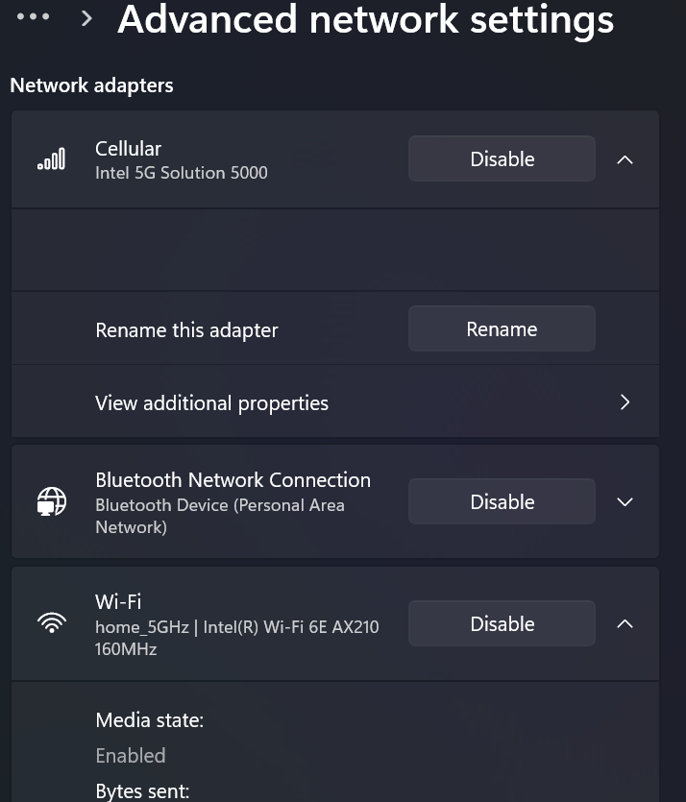Click the cellular signal bars icon
The width and height of the screenshot is (686, 802).
point(52,159)
